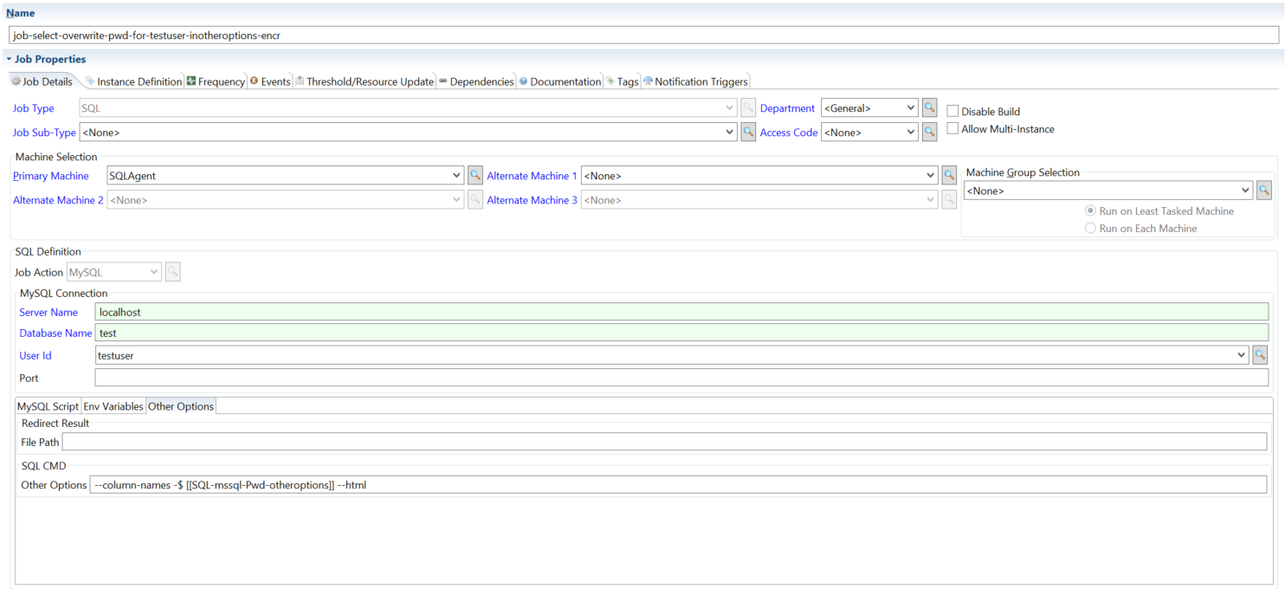Open the User Id dropdown
The image size is (1285, 589).
[1243, 354]
